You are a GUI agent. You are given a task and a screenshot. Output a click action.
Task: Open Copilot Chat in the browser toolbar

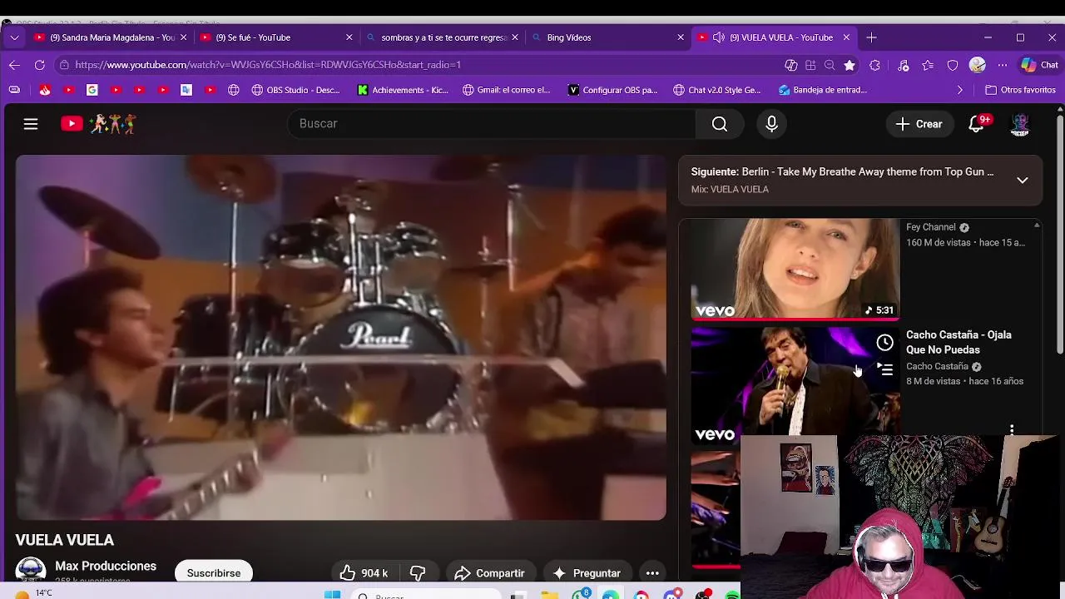click(1039, 65)
